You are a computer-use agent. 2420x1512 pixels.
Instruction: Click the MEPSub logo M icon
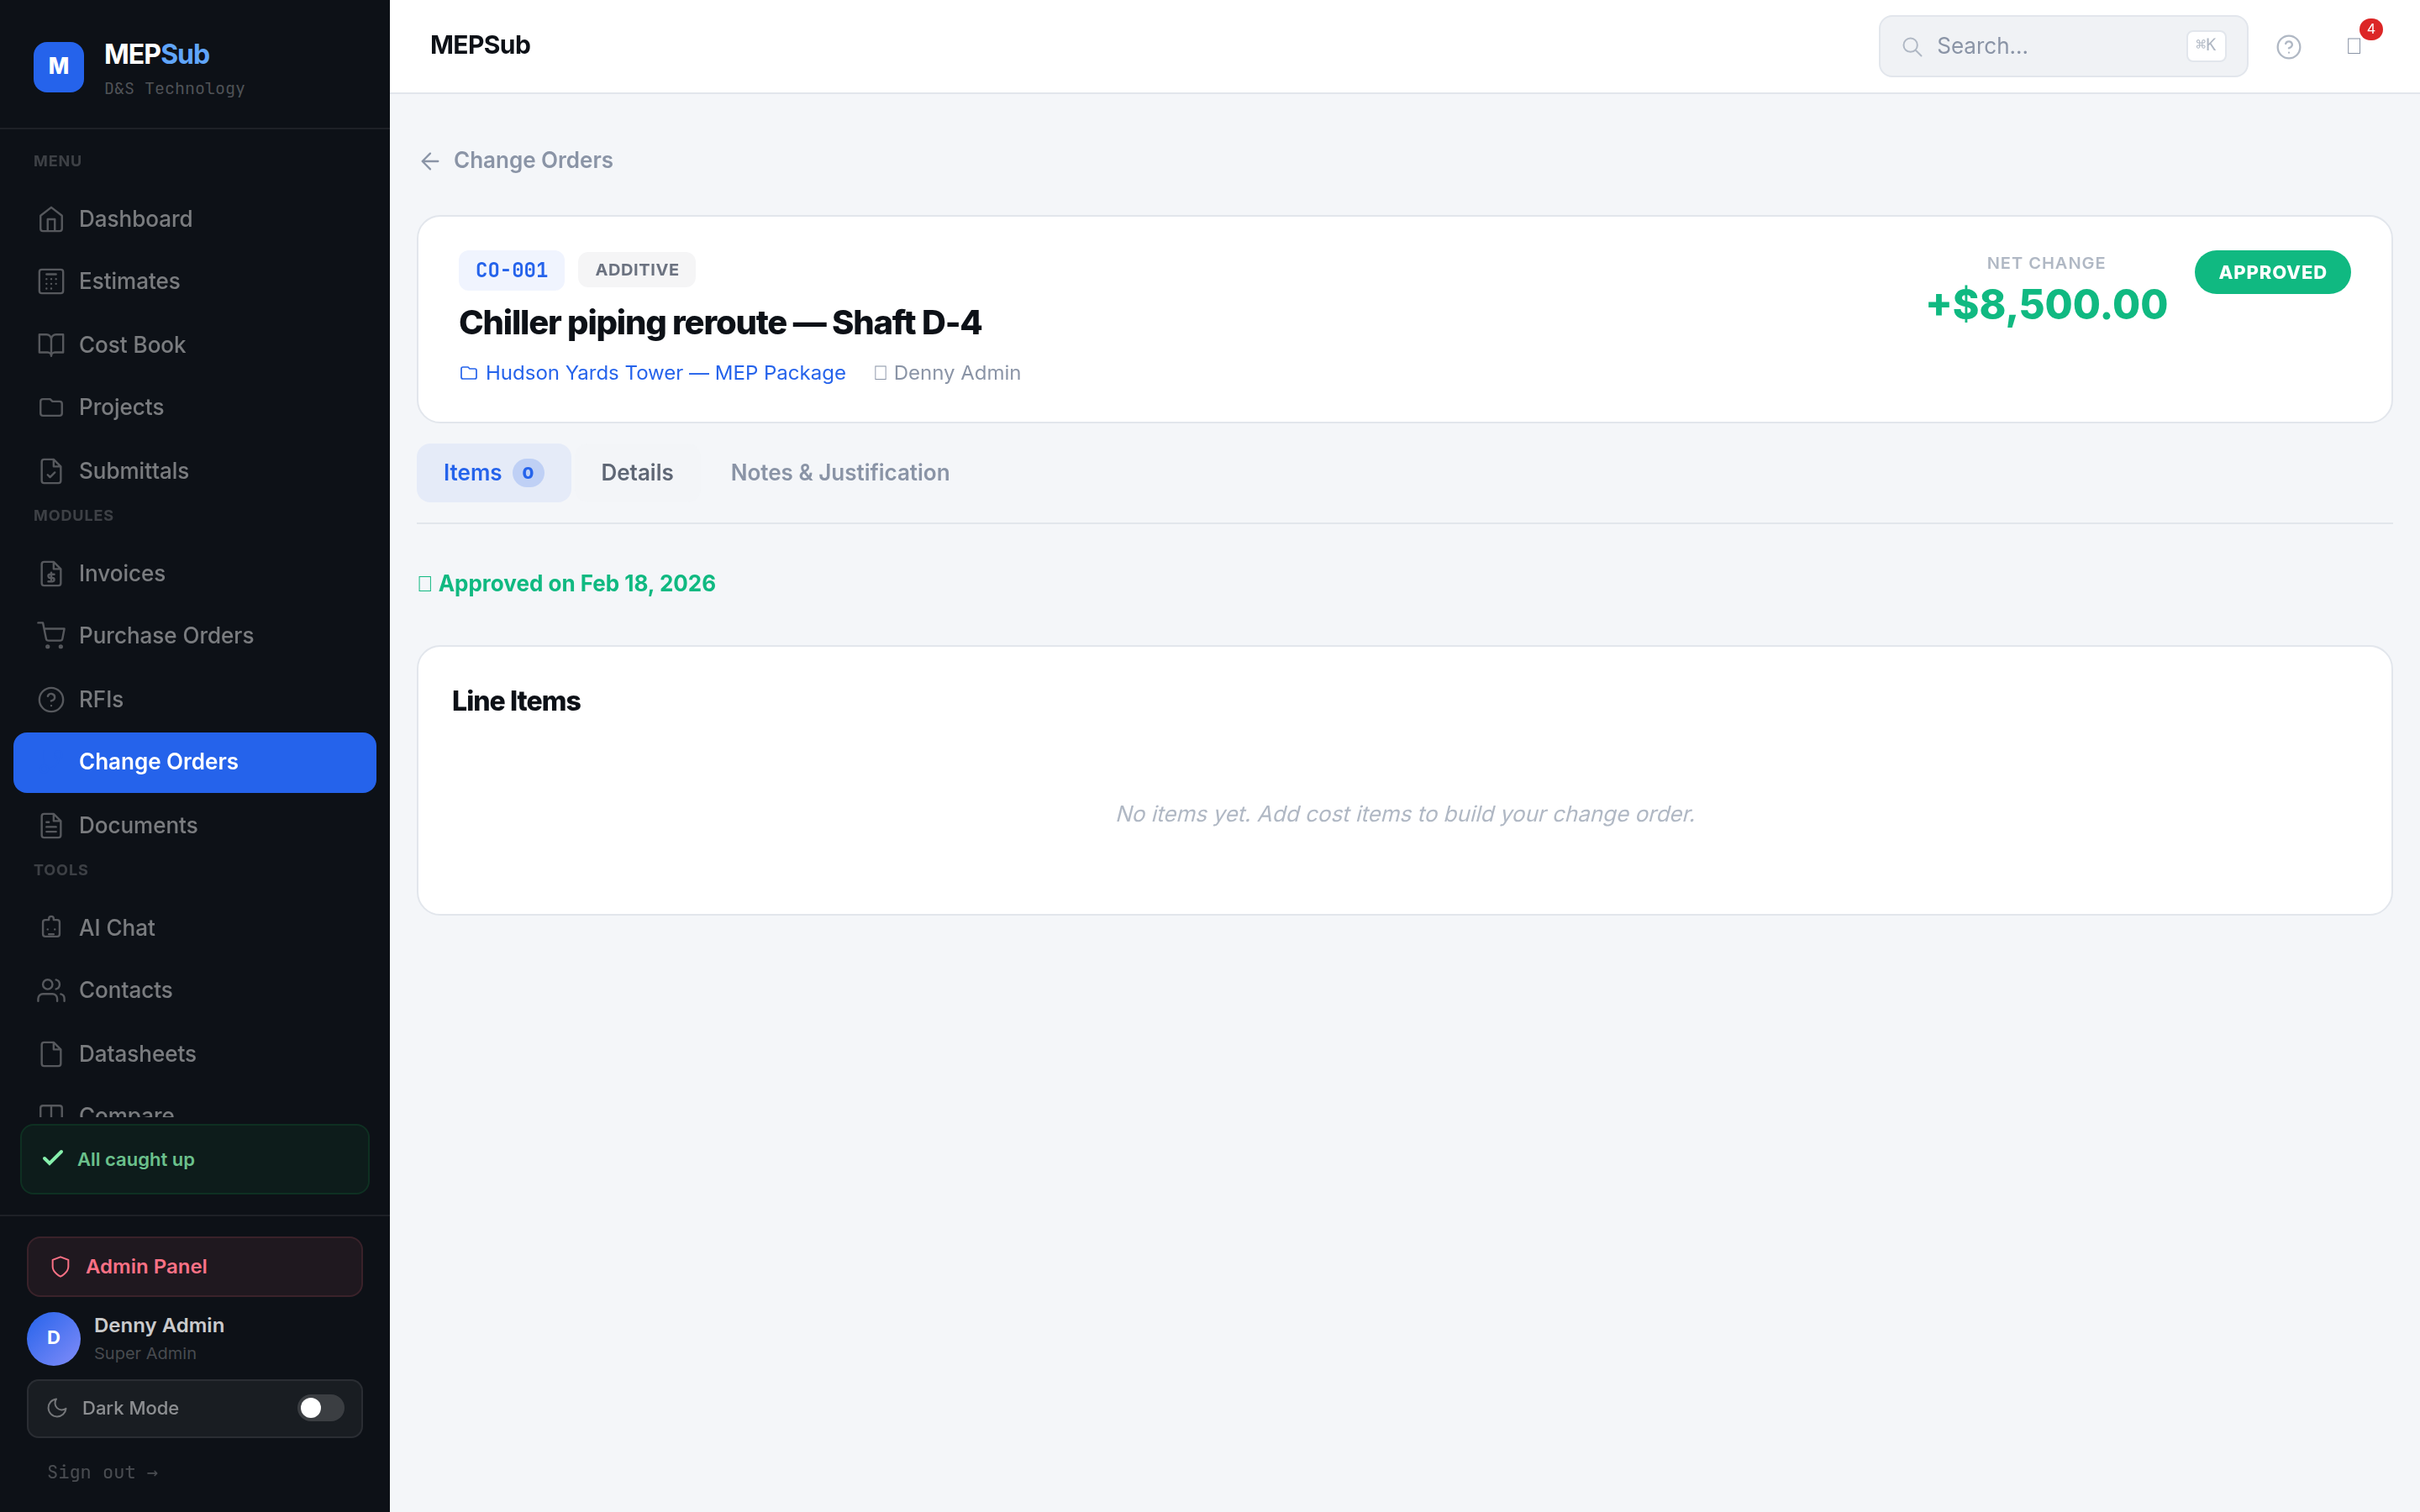point(58,67)
